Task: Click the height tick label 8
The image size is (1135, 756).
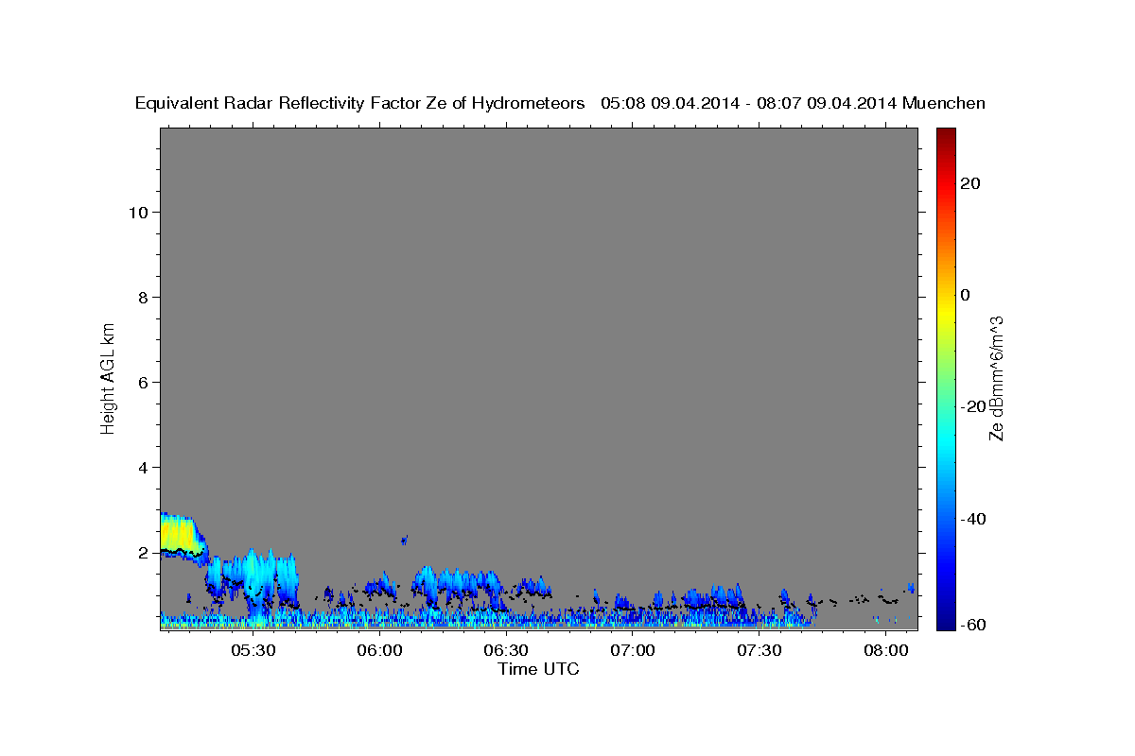Action: [x=144, y=298]
